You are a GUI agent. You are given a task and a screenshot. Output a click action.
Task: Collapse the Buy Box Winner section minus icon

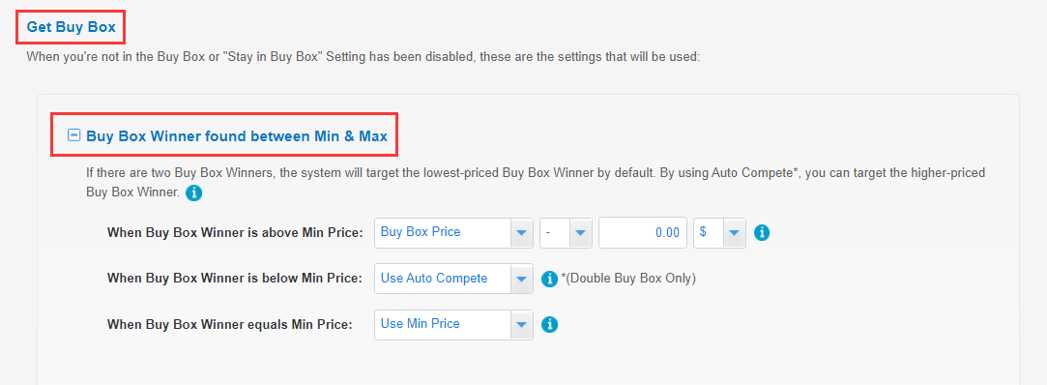(74, 135)
